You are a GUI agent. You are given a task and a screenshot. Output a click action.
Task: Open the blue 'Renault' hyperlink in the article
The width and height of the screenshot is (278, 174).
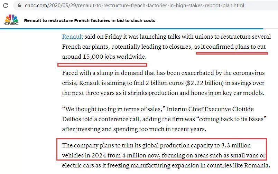pyautogui.click(x=73, y=37)
